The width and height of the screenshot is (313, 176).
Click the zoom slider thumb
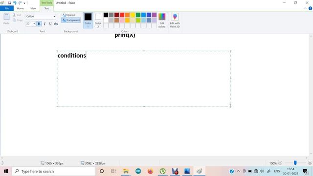[295, 163]
